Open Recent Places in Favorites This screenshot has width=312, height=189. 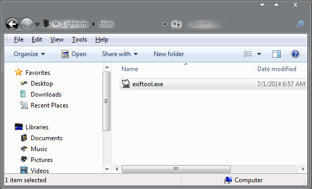(49, 105)
